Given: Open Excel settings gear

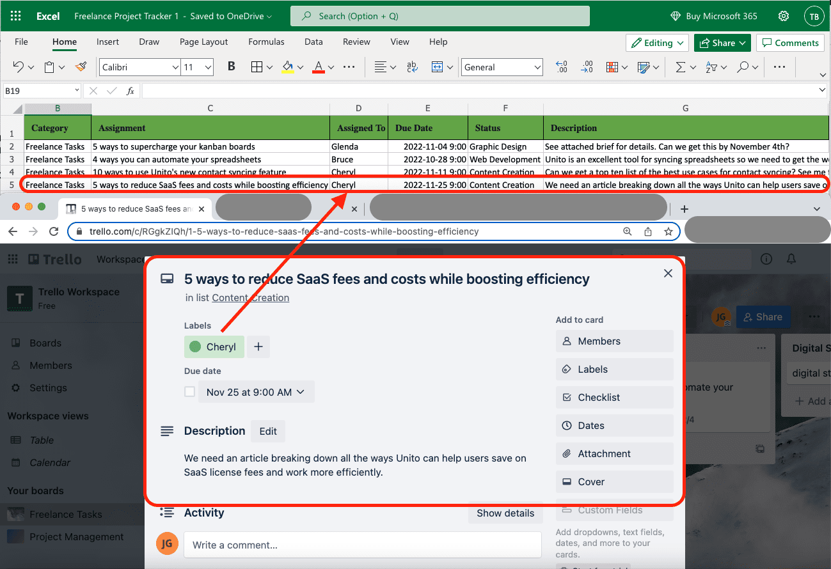Looking at the screenshot, I should [783, 16].
